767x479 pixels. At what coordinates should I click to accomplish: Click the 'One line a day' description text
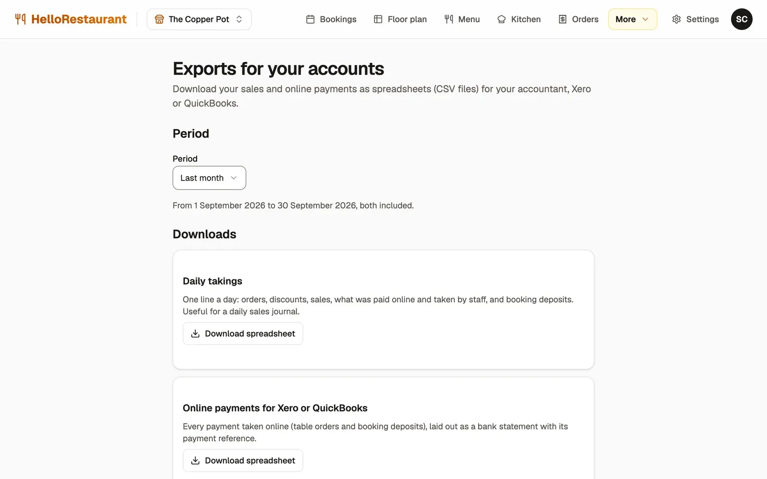click(x=378, y=306)
